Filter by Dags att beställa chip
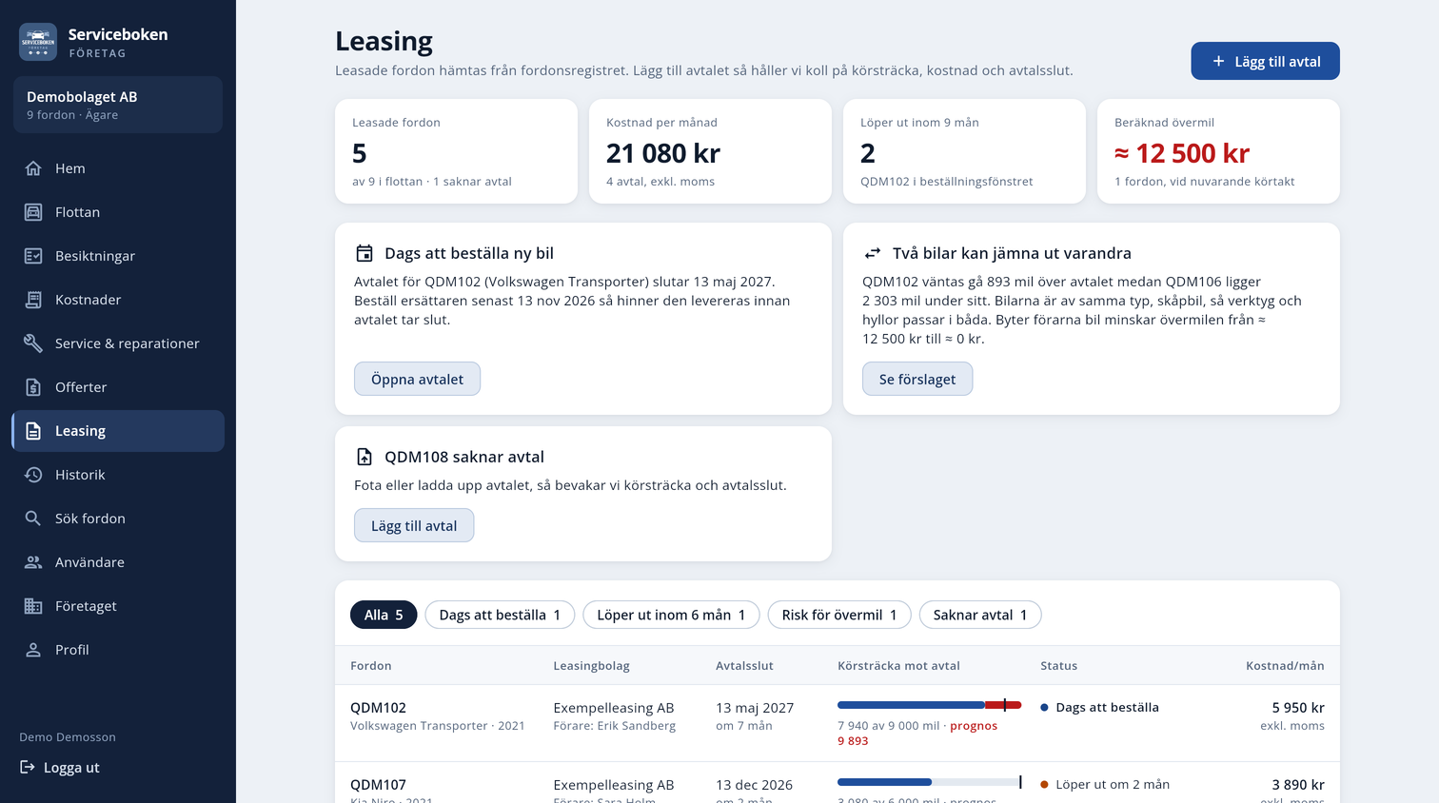 tap(500, 615)
